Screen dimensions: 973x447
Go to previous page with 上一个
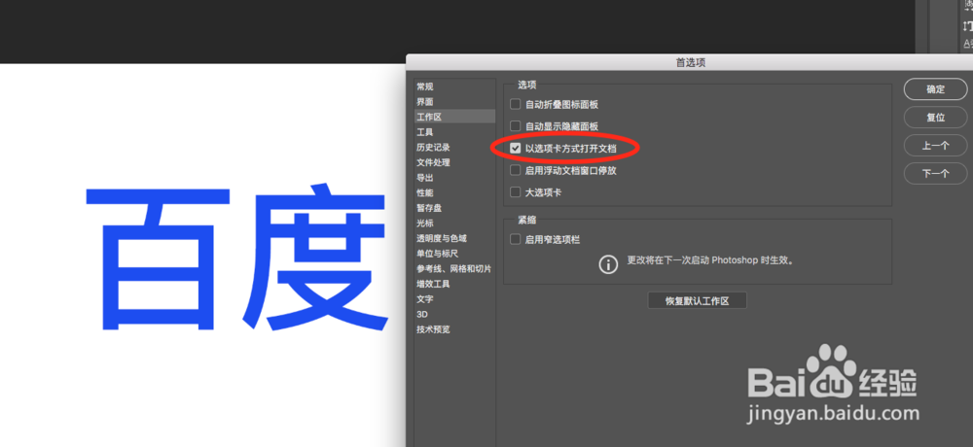pyautogui.click(x=935, y=146)
